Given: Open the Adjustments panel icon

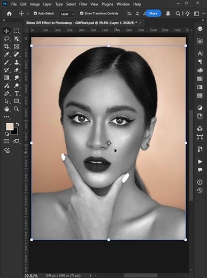Looking at the screenshot, I should point(200,108).
